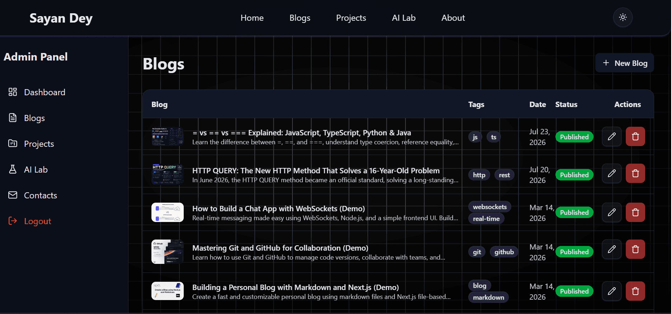671x314 pixels.
Task: Edit the HTTP QUERY blog post
Action: [x=612, y=173]
